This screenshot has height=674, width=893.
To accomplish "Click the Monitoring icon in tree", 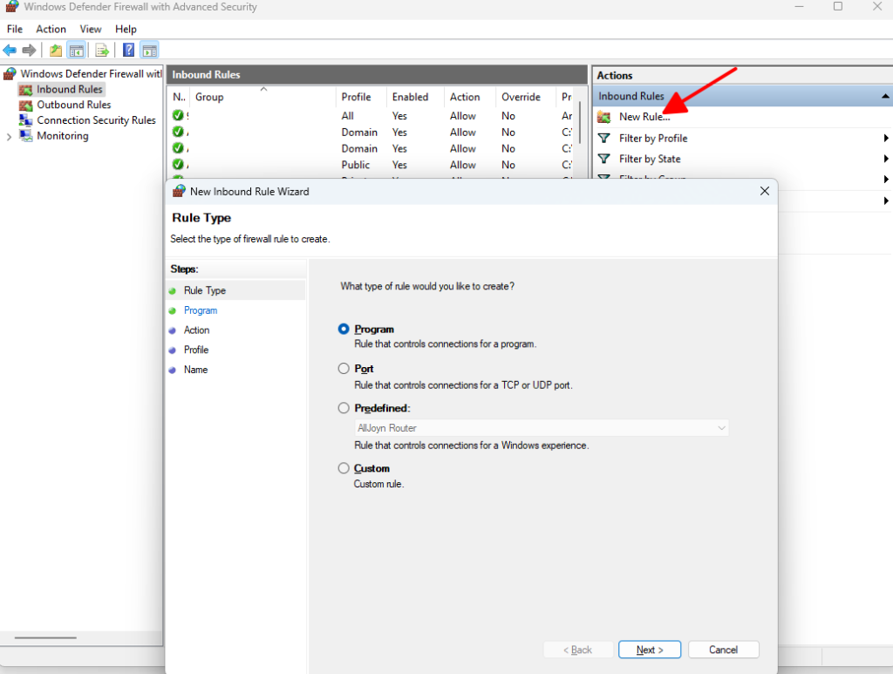I will (25, 135).
